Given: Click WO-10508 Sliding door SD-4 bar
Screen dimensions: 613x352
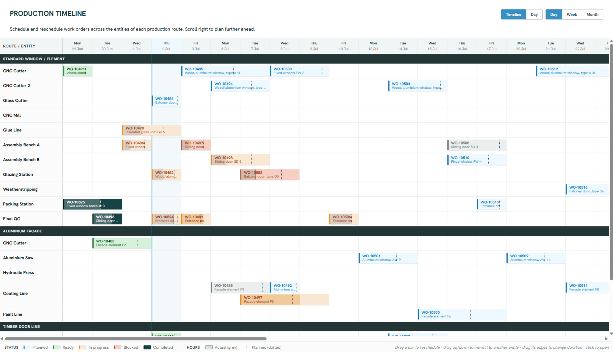Looking at the screenshot, I should [477, 145].
